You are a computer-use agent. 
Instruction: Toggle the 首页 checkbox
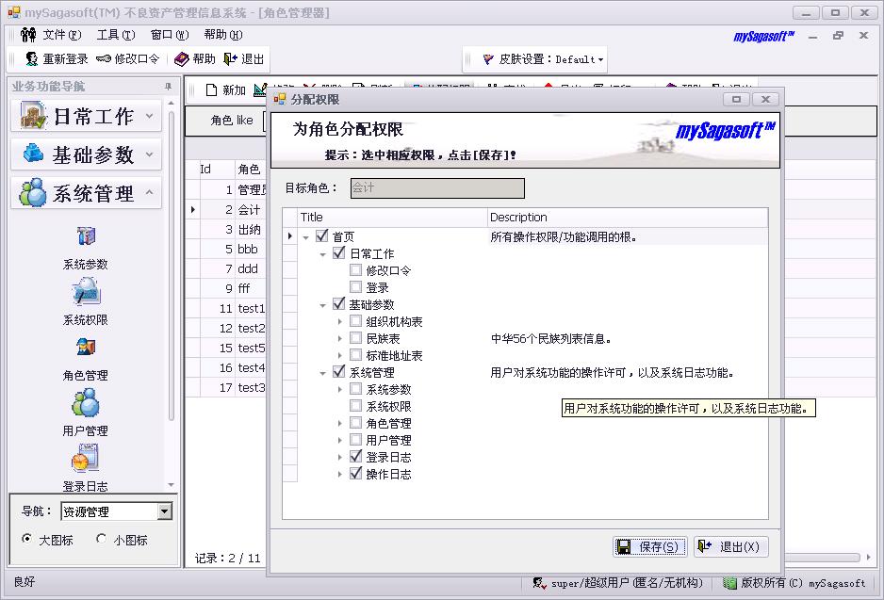[x=322, y=236]
